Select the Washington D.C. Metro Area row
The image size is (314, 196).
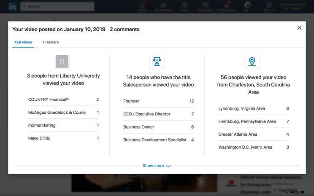pos(254,147)
